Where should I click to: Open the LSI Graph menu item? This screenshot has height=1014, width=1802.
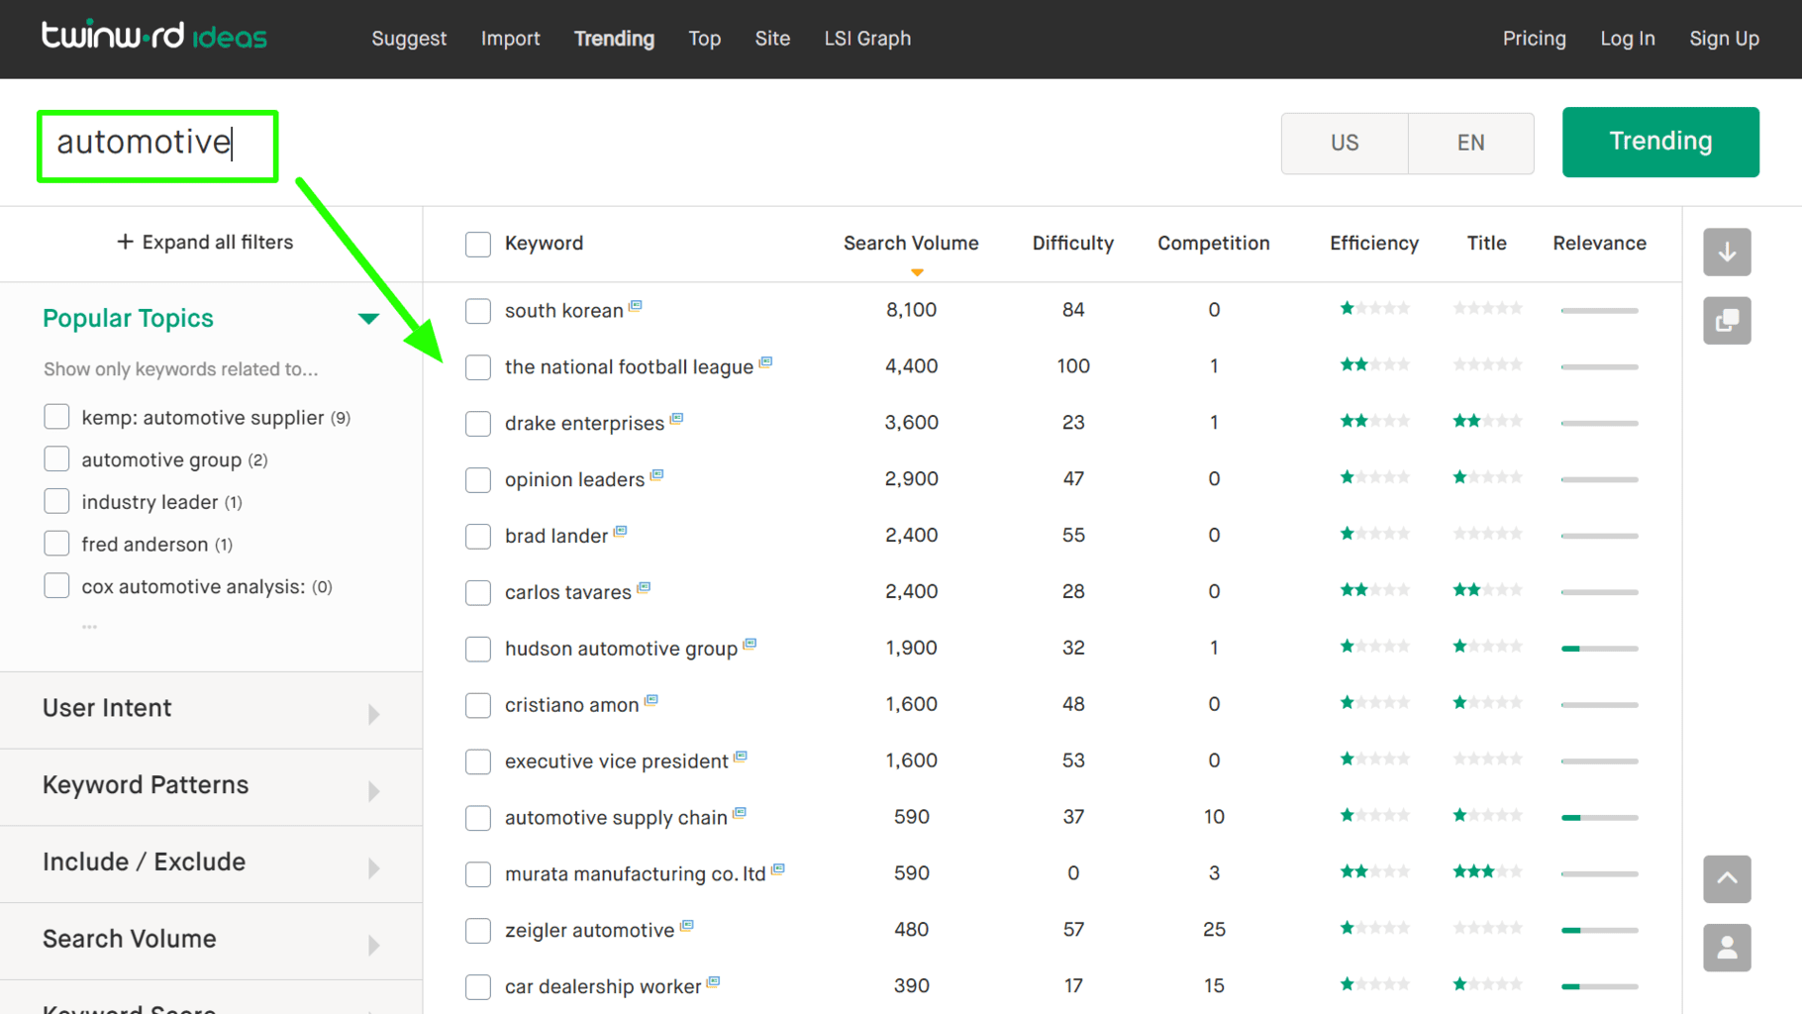tap(866, 39)
